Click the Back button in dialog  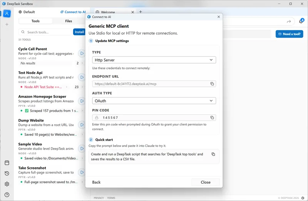pos(96,182)
